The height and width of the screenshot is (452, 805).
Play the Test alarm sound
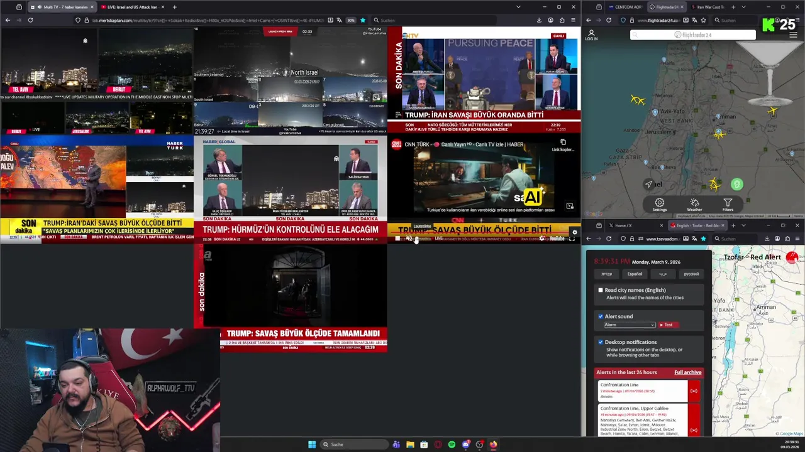pyautogui.click(x=668, y=325)
